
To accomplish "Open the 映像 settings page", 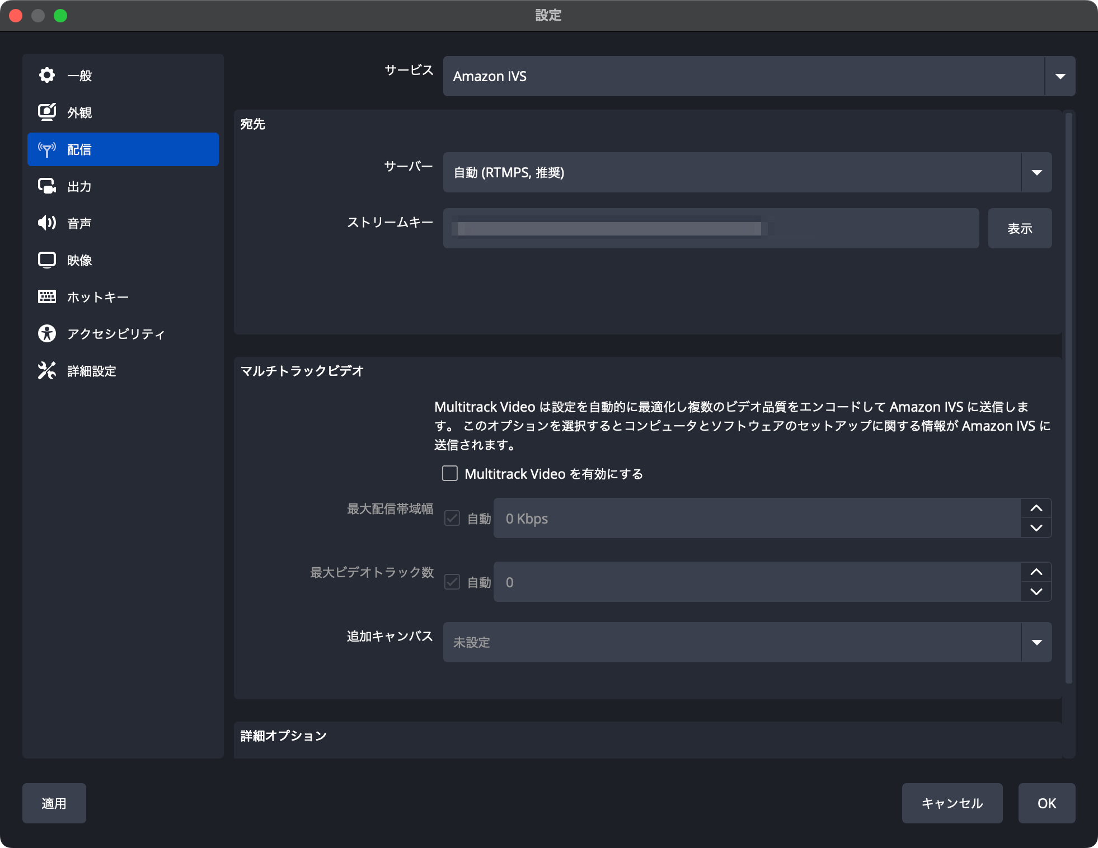I will [x=123, y=260].
